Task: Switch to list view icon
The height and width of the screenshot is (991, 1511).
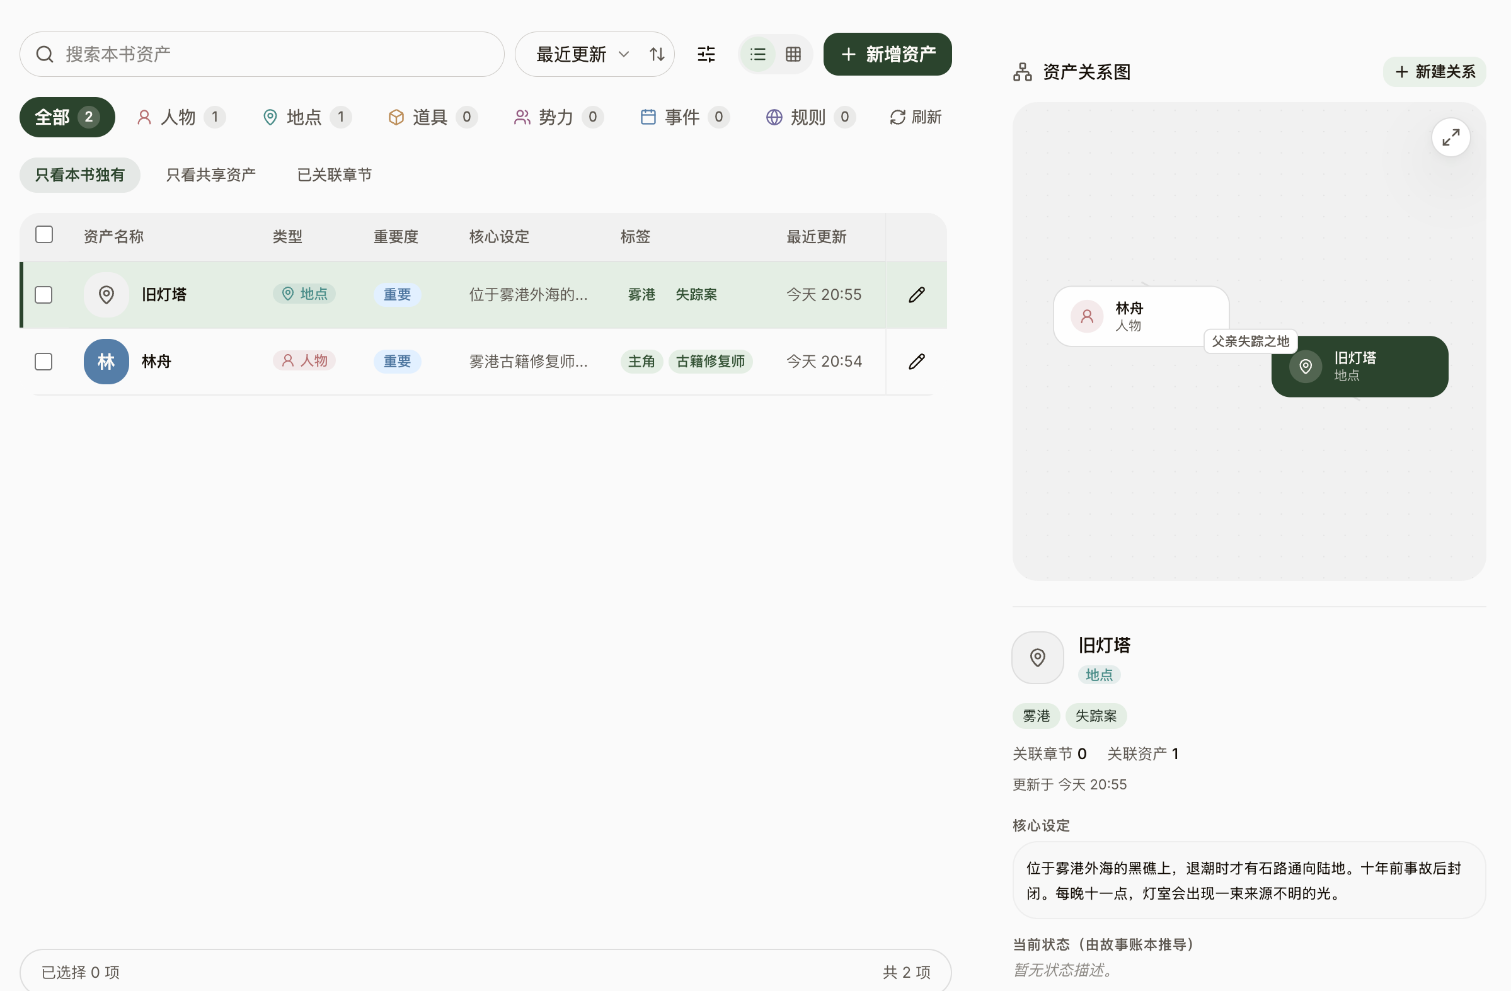Action: coord(757,55)
